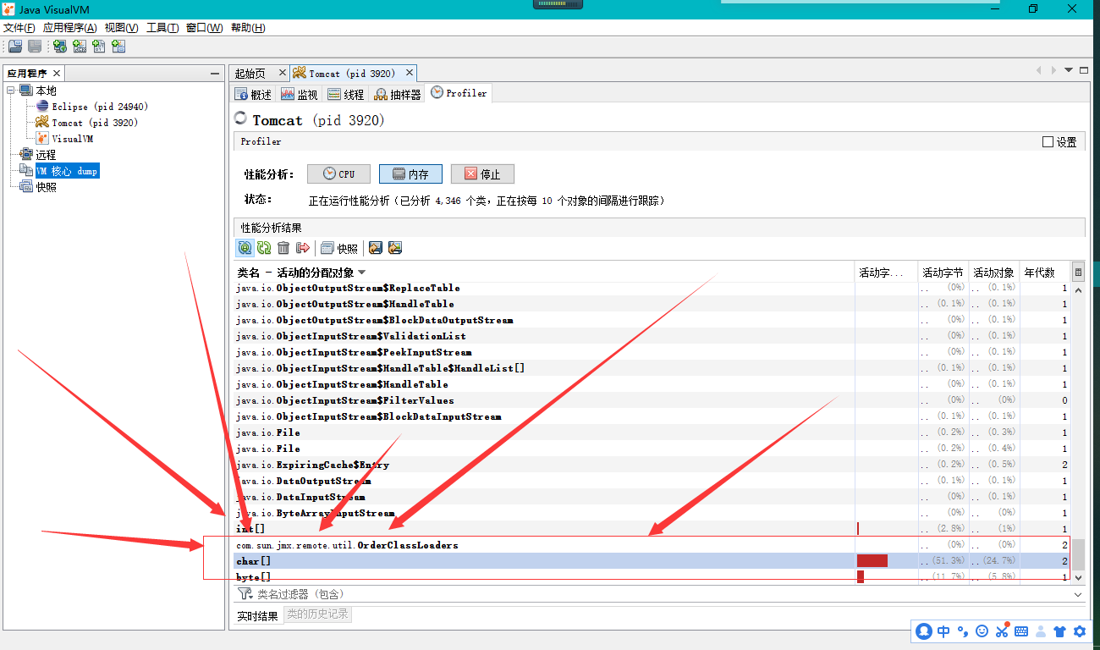Switch Chinese/English mode via 中 icon
This screenshot has width=1100, height=650.
[x=943, y=631]
